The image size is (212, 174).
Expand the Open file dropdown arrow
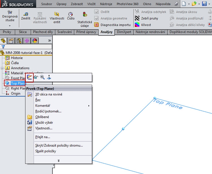coord(199,4)
